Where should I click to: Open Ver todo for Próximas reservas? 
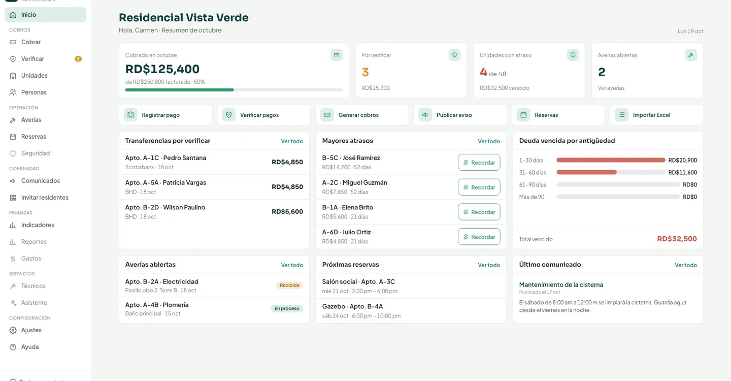(489, 265)
